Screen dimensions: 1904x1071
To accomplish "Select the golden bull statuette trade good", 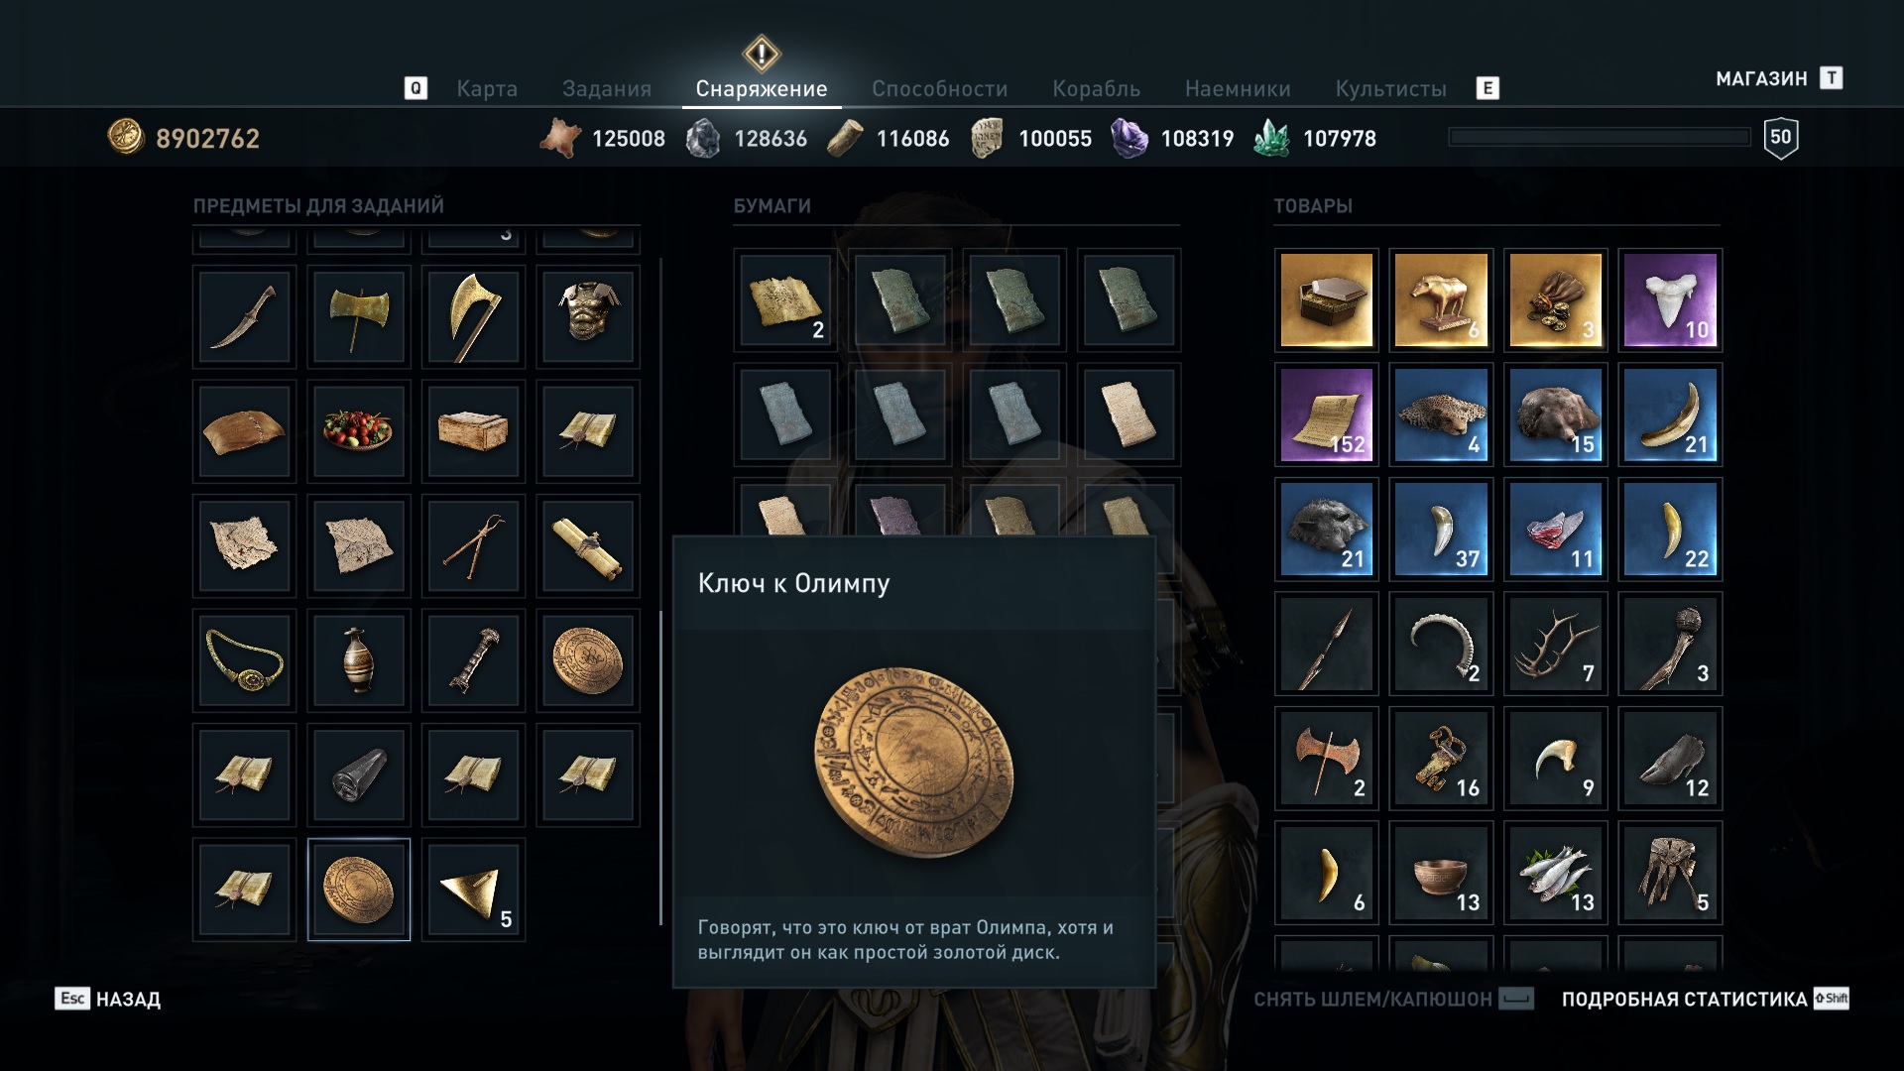I will click(1441, 299).
